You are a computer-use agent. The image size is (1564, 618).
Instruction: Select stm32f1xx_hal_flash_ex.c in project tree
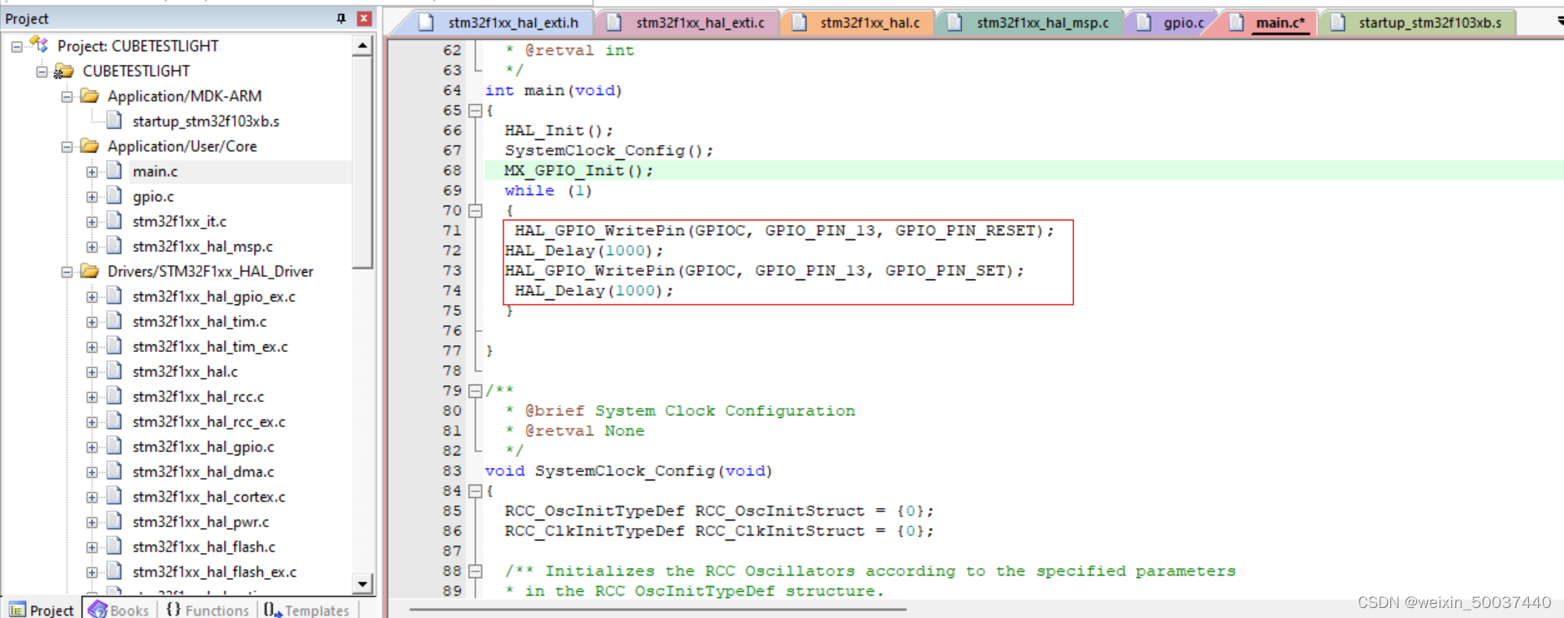[215, 572]
